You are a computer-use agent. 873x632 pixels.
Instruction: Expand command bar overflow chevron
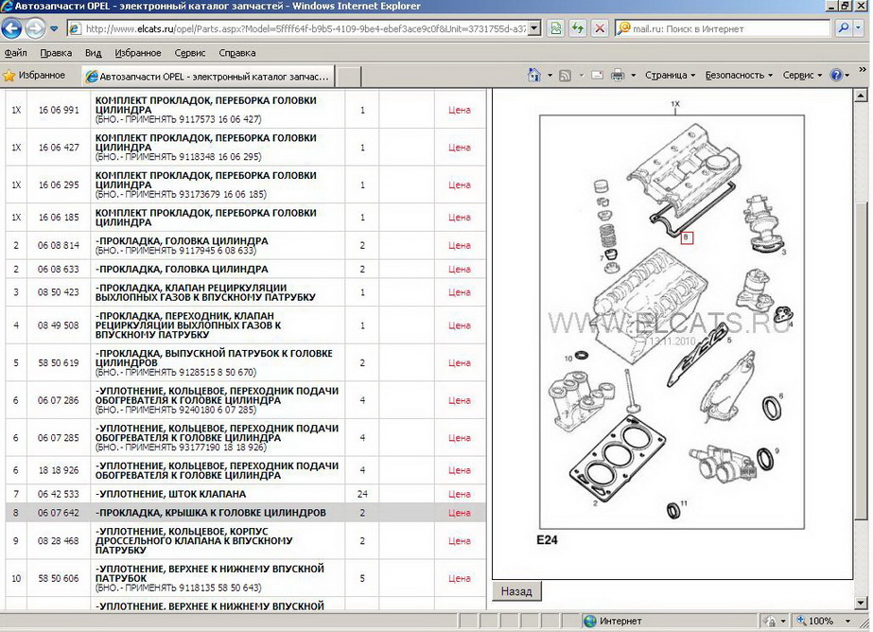pyautogui.click(x=863, y=71)
